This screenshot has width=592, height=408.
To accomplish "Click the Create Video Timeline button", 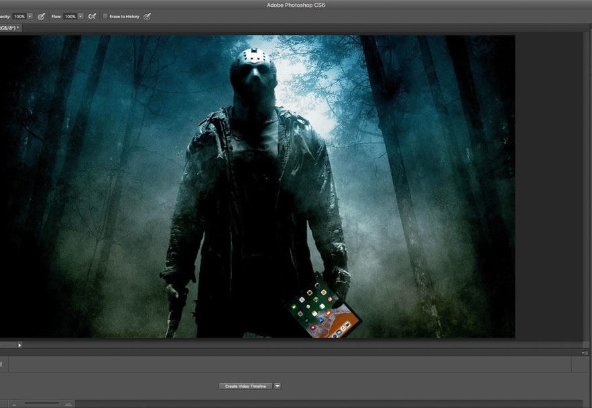I will click(x=245, y=386).
